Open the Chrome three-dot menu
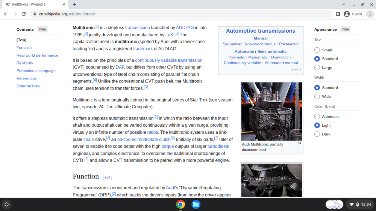376x211 pixels. click(370, 14)
